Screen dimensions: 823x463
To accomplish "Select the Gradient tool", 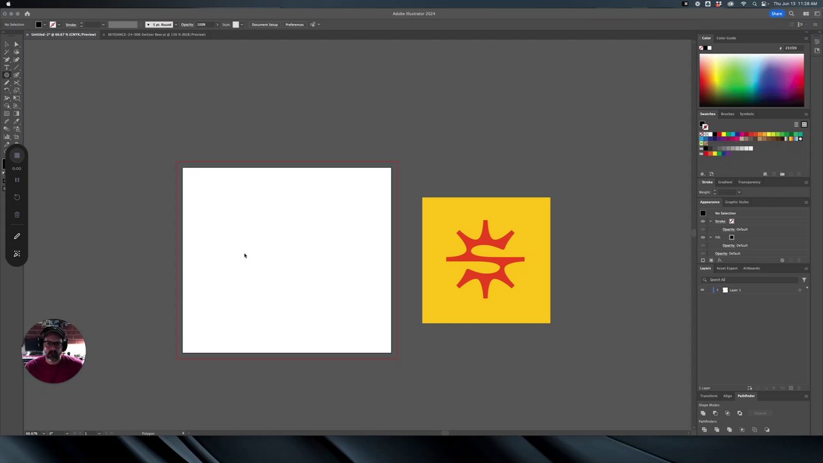I will coord(17,113).
